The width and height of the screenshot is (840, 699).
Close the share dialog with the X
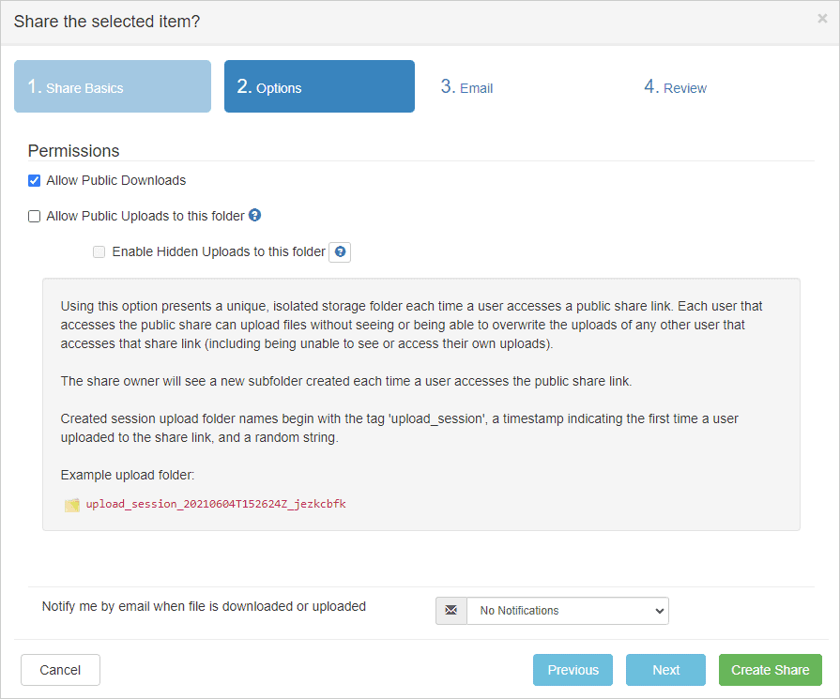[822, 18]
